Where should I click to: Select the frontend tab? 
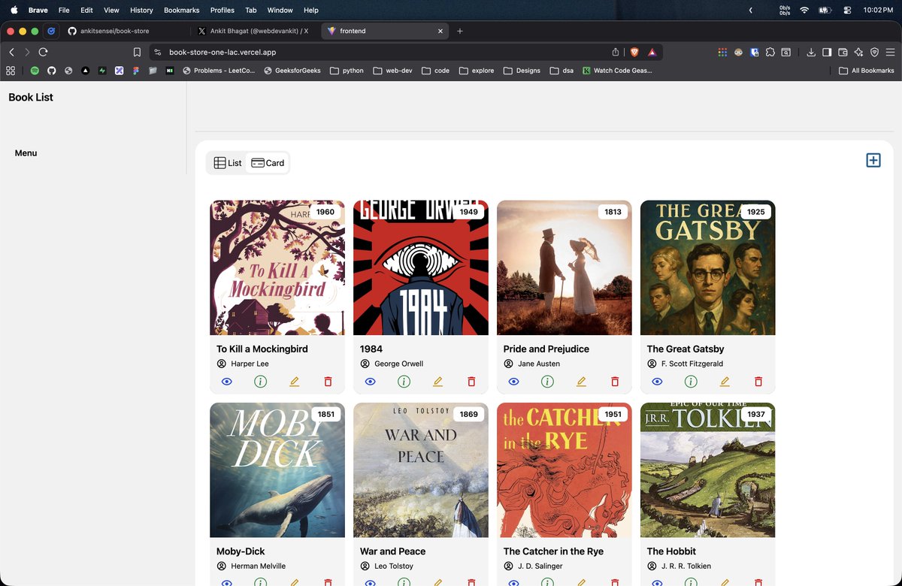click(385, 31)
